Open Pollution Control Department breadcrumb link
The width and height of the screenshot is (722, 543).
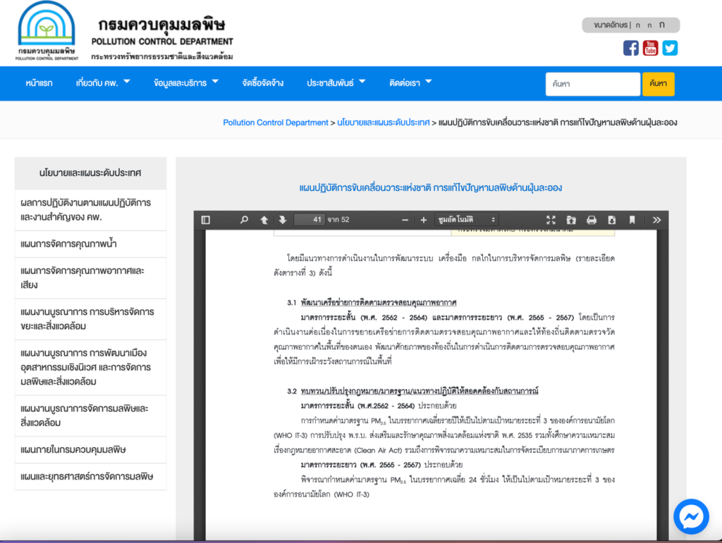tap(276, 123)
